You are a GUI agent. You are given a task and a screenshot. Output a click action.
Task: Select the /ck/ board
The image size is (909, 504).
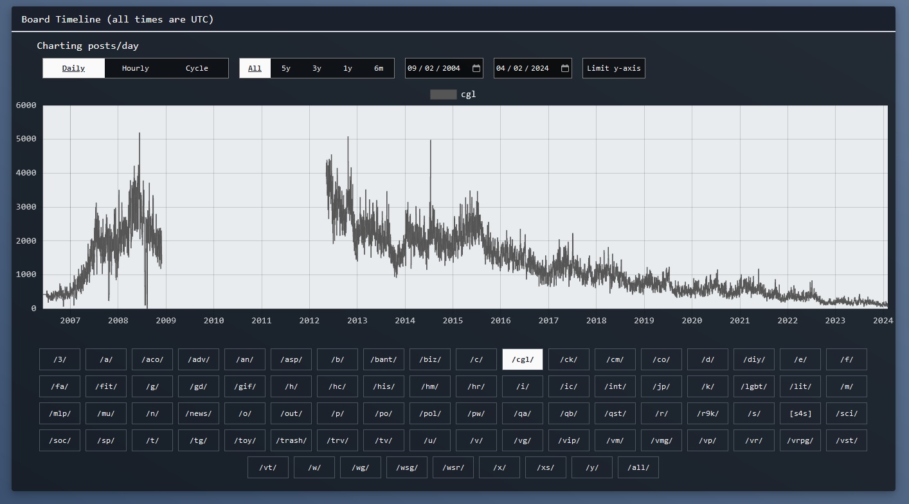(x=569, y=359)
